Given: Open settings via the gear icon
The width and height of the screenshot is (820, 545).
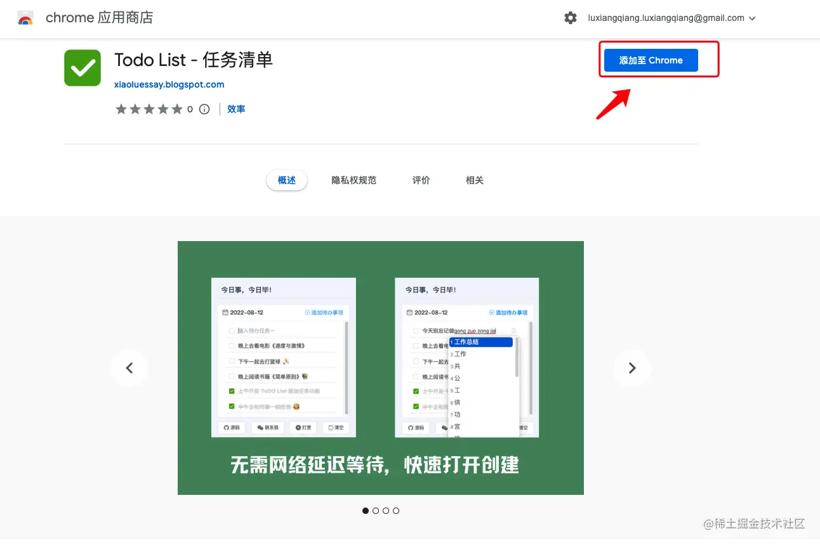Looking at the screenshot, I should tap(571, 18).
